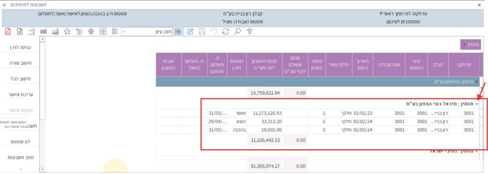Screen dimensions: 488x174
Task: Click the side panel scrollbar down arrow
Action: (x=42, y=169)
